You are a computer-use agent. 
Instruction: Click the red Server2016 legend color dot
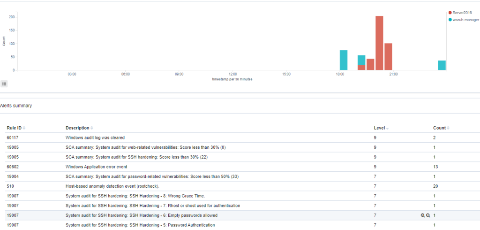(x=450, y=13)
